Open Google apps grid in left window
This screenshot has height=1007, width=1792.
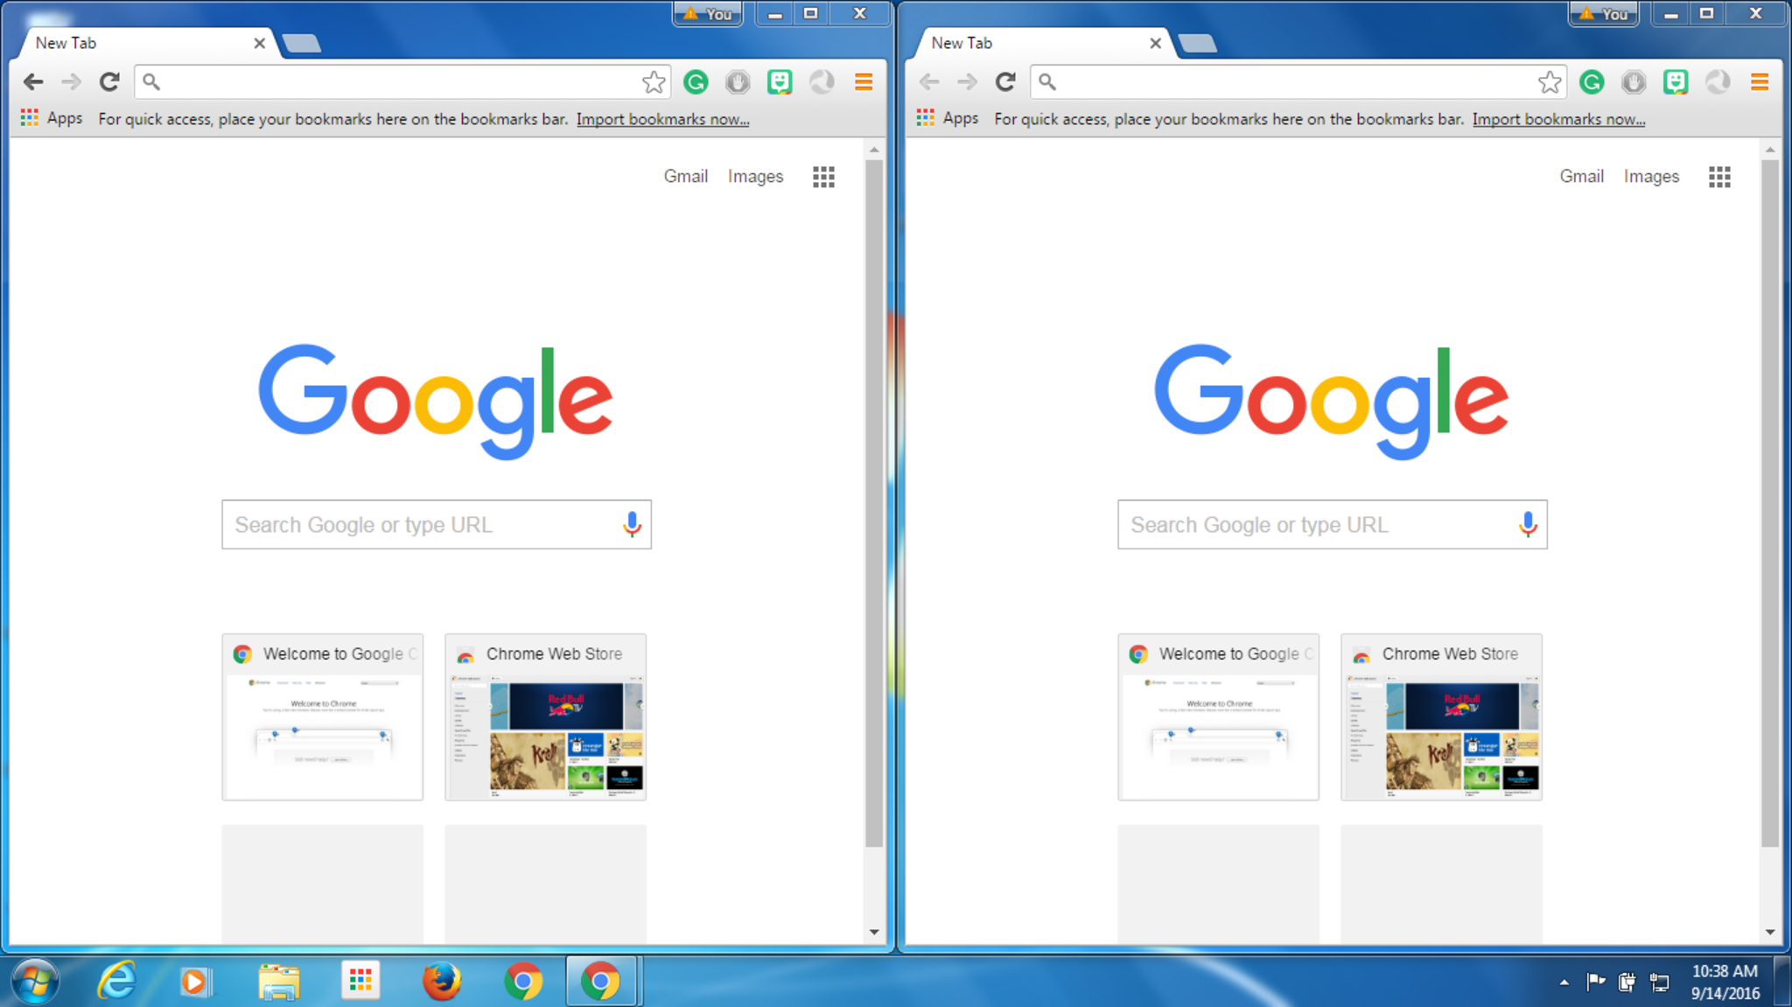[823, 177]
